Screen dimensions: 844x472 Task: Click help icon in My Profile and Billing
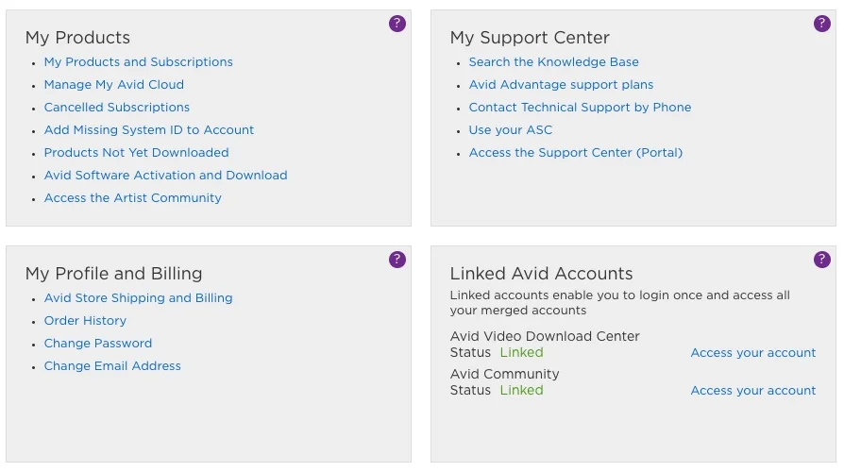point(397,260)
